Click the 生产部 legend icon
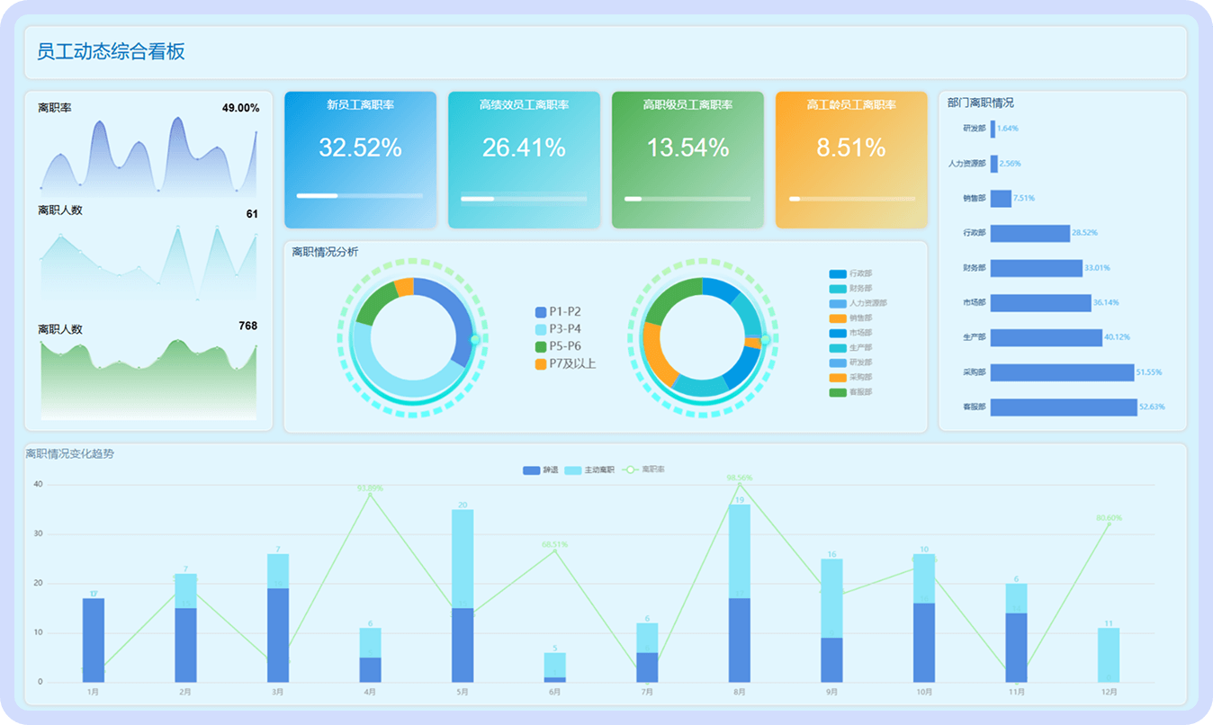The image size is (1213, 725). (x=838, y=347)
